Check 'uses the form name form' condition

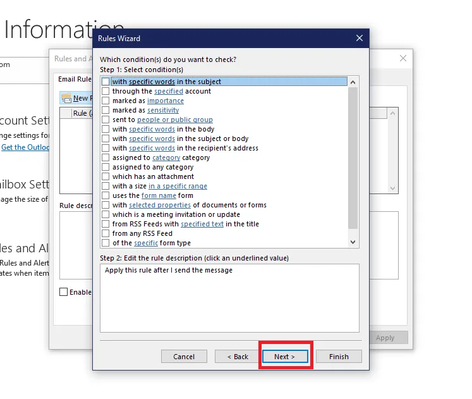[106, 195]
